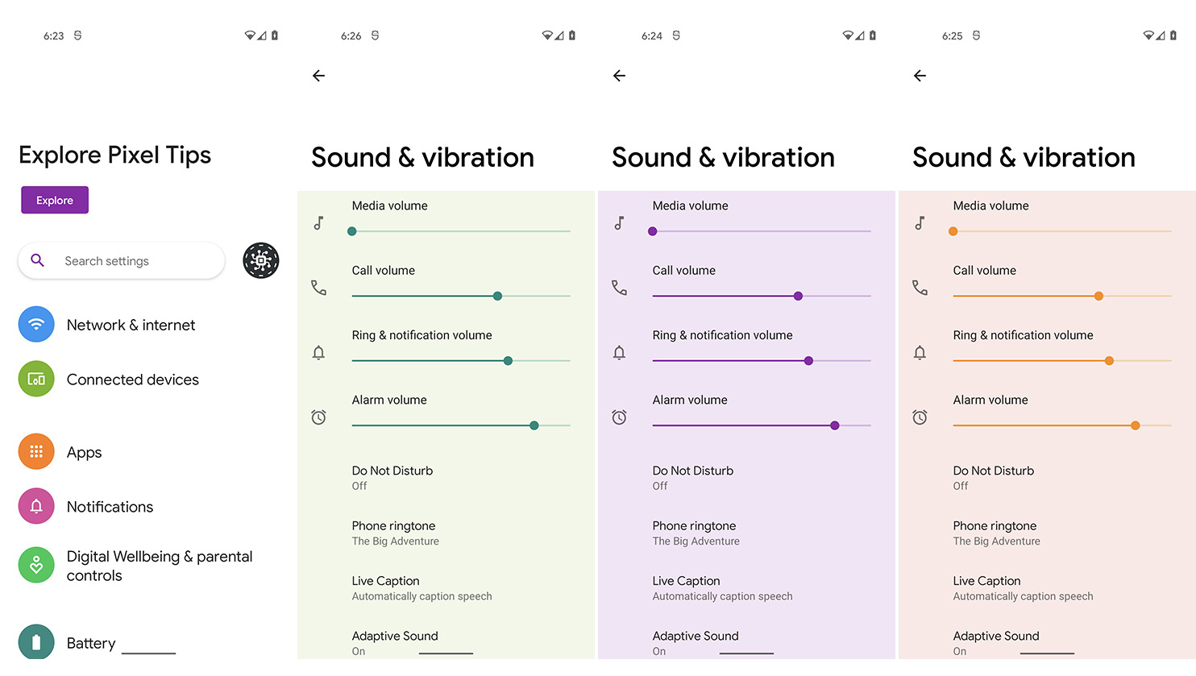Image resolution: width=1196 pixels, height=676 pixels.
Task: Open Do Not Disturb on green screen
Action: tap(392, 478)
